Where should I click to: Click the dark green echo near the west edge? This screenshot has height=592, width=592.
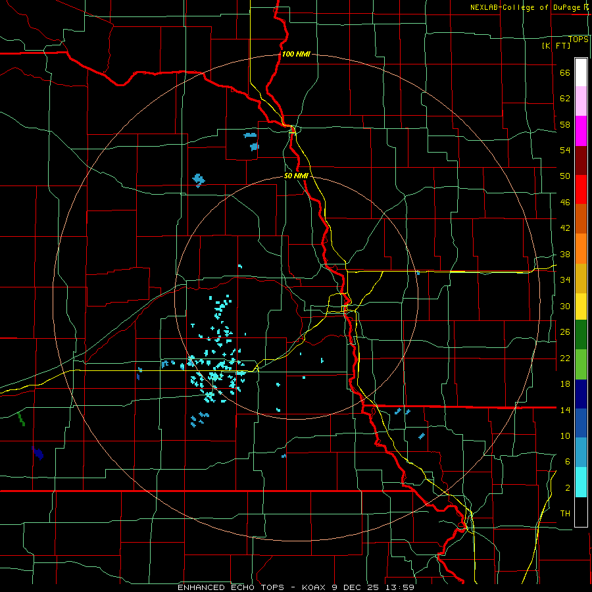tap(21, 420)
